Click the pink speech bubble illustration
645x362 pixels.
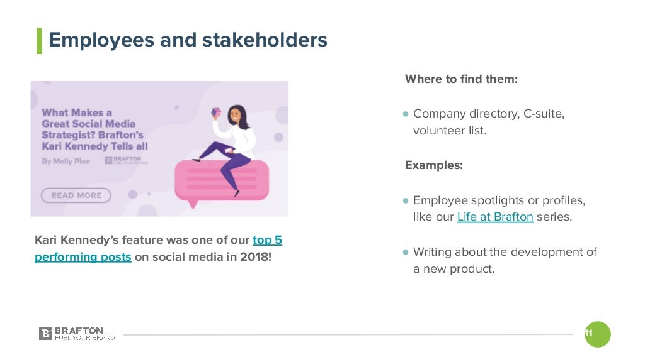[x=222, y=182]
